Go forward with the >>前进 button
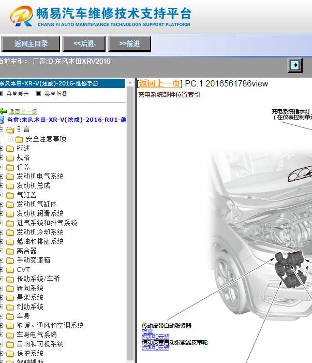 point(129,43)
